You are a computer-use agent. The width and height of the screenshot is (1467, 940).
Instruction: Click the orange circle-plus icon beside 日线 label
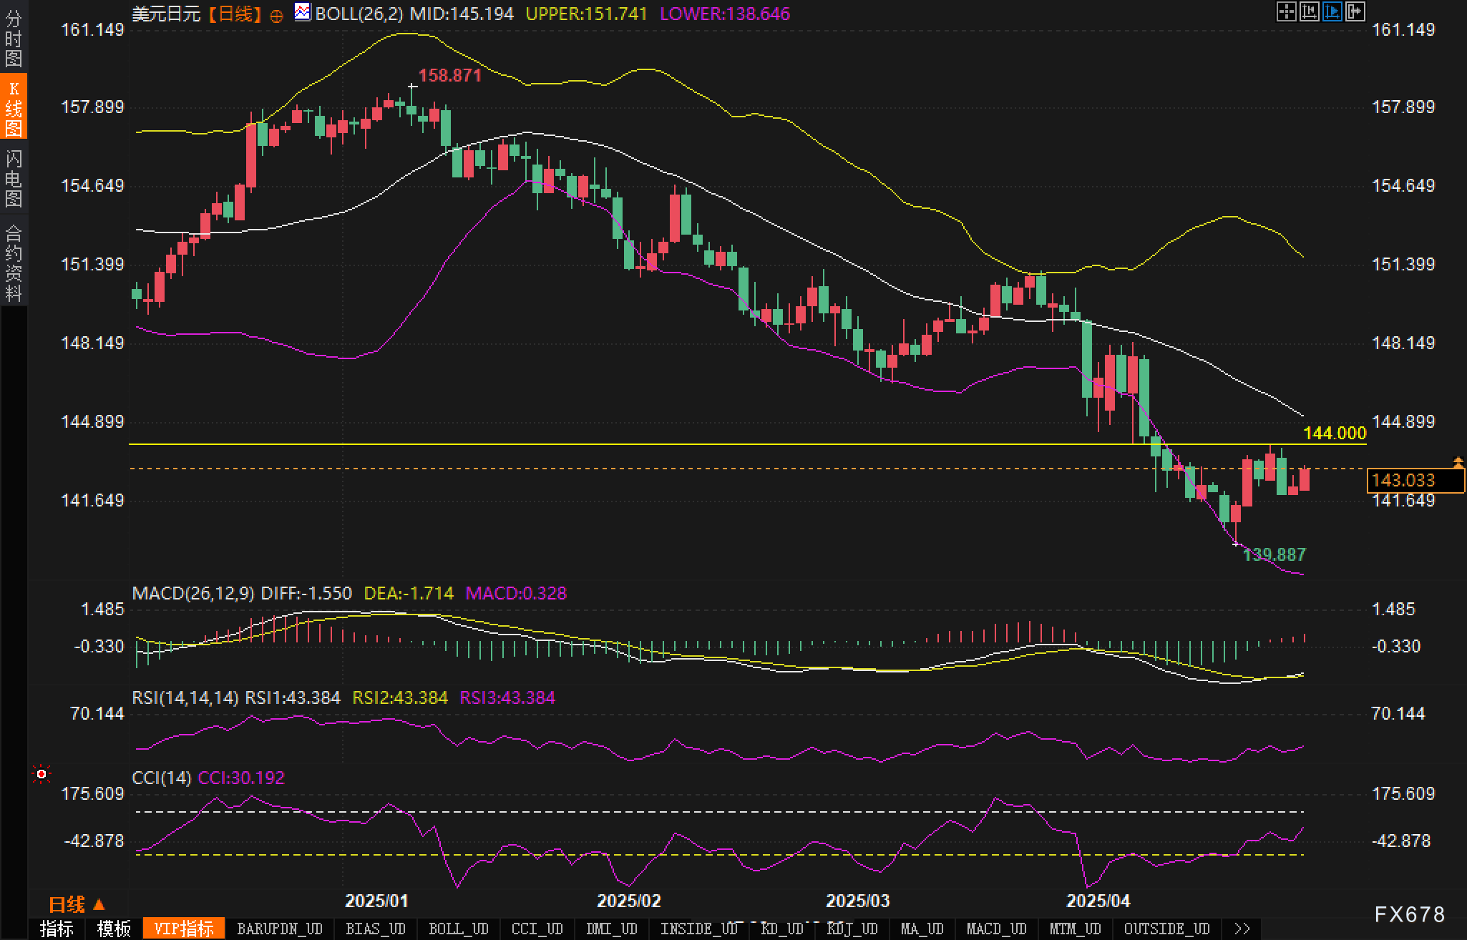click(x=276, y=16)
